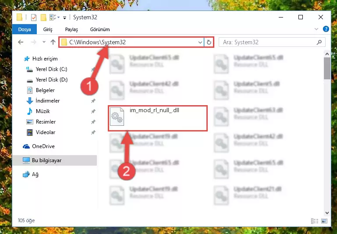The width and height of the screenshot is (337, 234).
Task: Go forward with the right arrow
Action: click(x=34, y=42)
